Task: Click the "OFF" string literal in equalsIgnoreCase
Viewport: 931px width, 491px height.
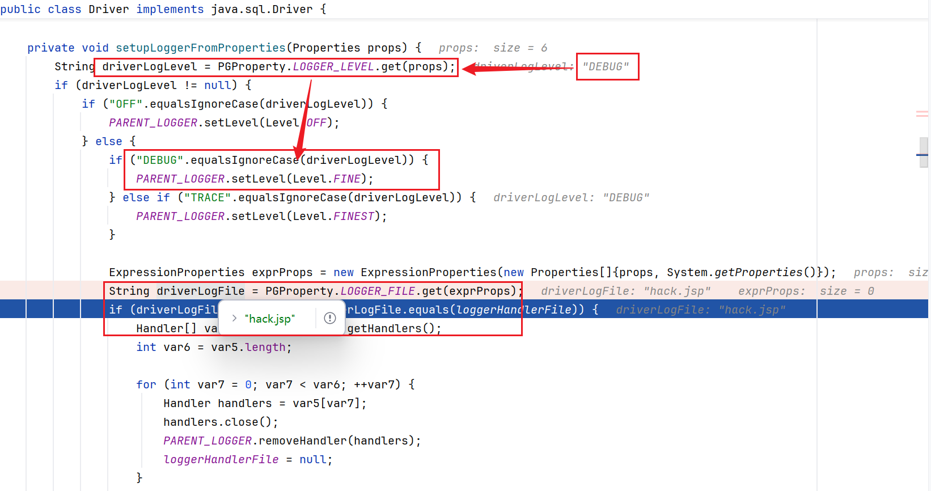Action: click(x=126, y=104)
